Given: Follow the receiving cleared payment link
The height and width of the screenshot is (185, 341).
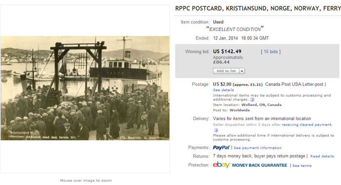Looking at the screenshot, I should (x=306, y=125).
